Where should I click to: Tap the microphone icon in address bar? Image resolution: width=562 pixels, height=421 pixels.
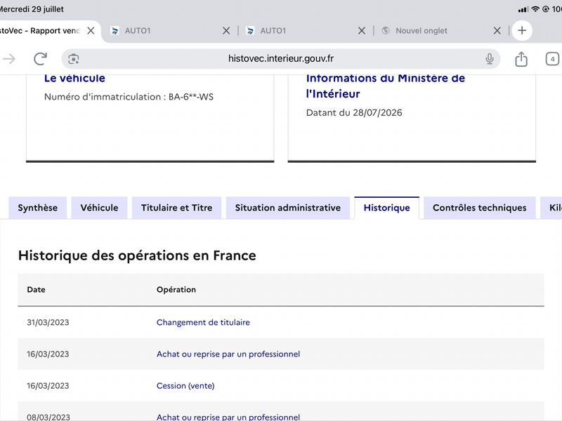tap(489, 59)
